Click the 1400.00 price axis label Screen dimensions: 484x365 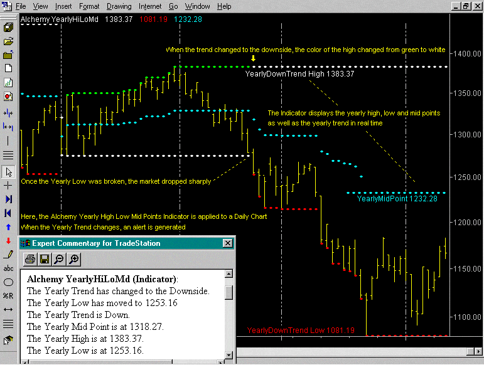click(467, 54)
